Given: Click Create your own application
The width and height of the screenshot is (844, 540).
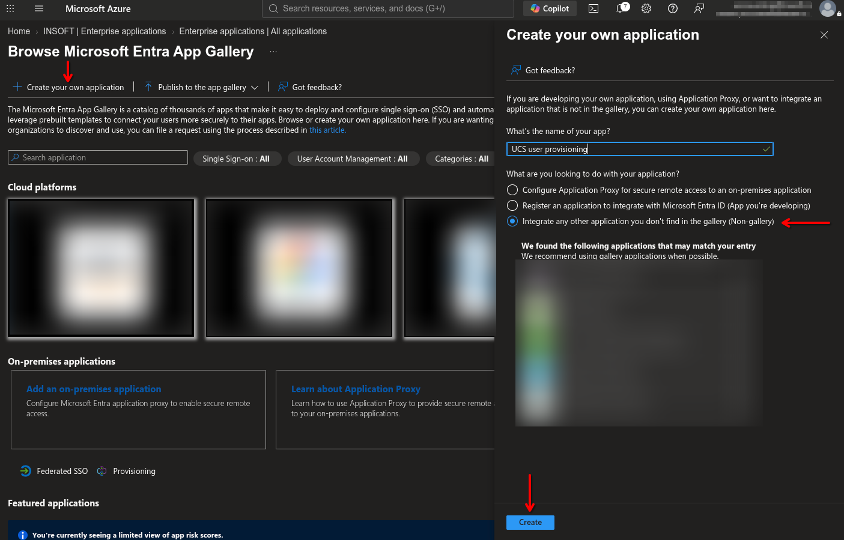Looking at the screenshot, I should point(68,87).
